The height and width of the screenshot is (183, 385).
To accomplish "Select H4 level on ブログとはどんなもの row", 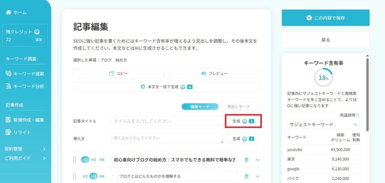I will [x=102, y=176].
